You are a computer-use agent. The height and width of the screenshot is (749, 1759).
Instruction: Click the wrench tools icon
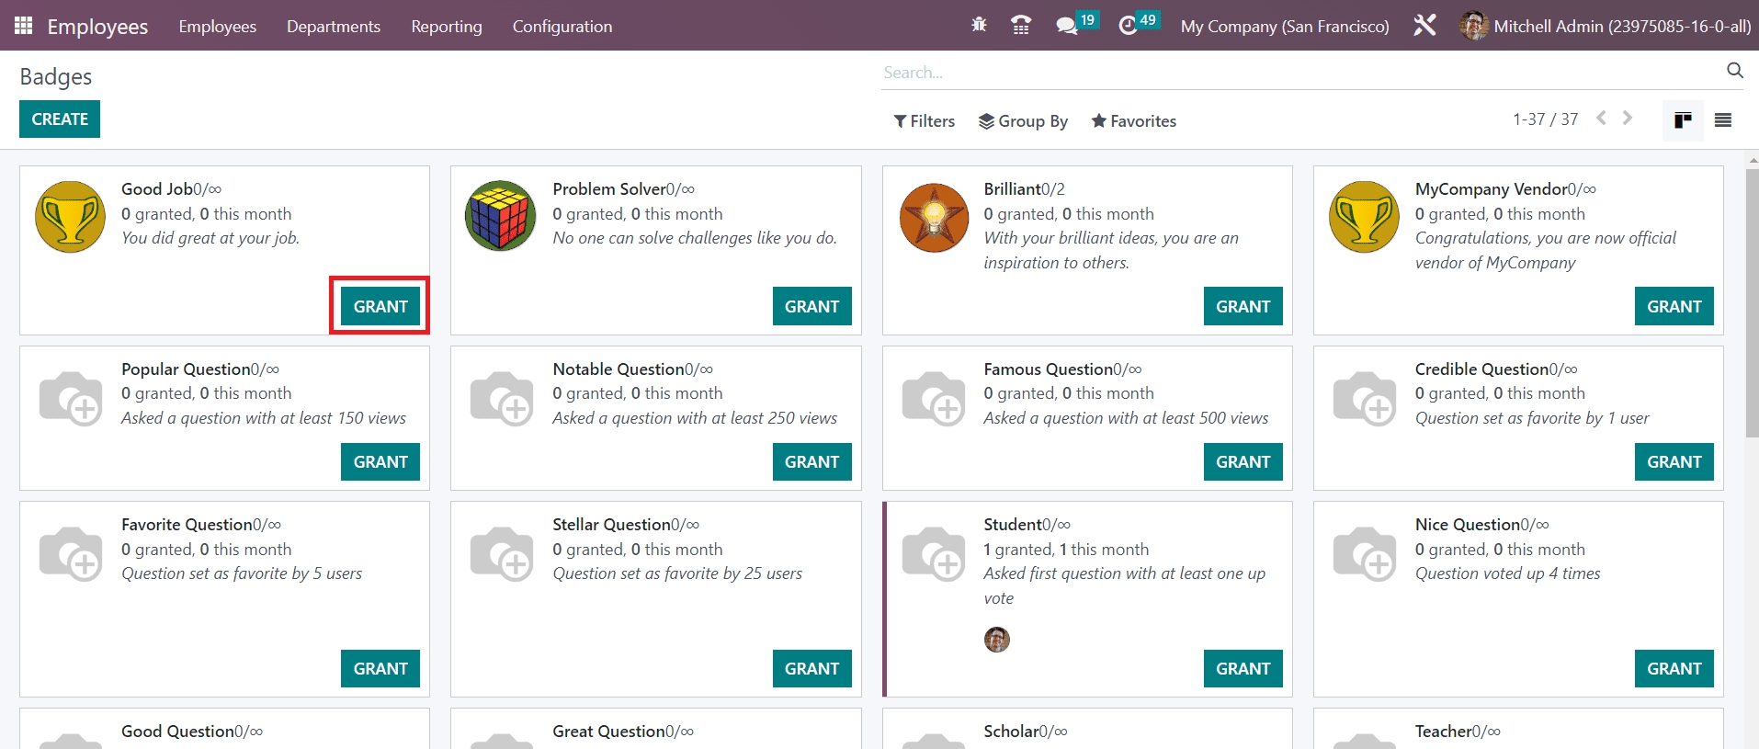pos(1424,26)
